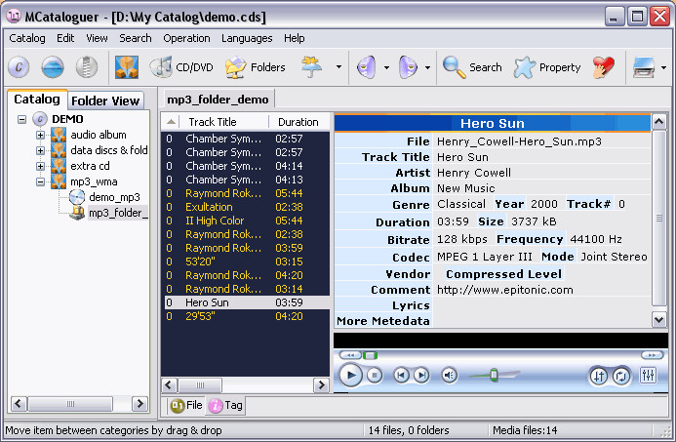Click the right-facing purple speaker icon
The height and width of the screenshot is (442, 676).
(x=408, y=67)
